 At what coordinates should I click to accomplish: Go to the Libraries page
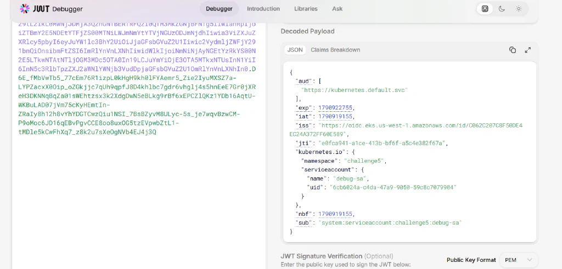tap(306, 9)
